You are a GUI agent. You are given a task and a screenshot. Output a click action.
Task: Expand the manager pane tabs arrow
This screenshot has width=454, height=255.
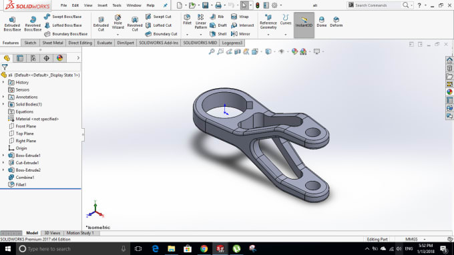coord(78,58)
